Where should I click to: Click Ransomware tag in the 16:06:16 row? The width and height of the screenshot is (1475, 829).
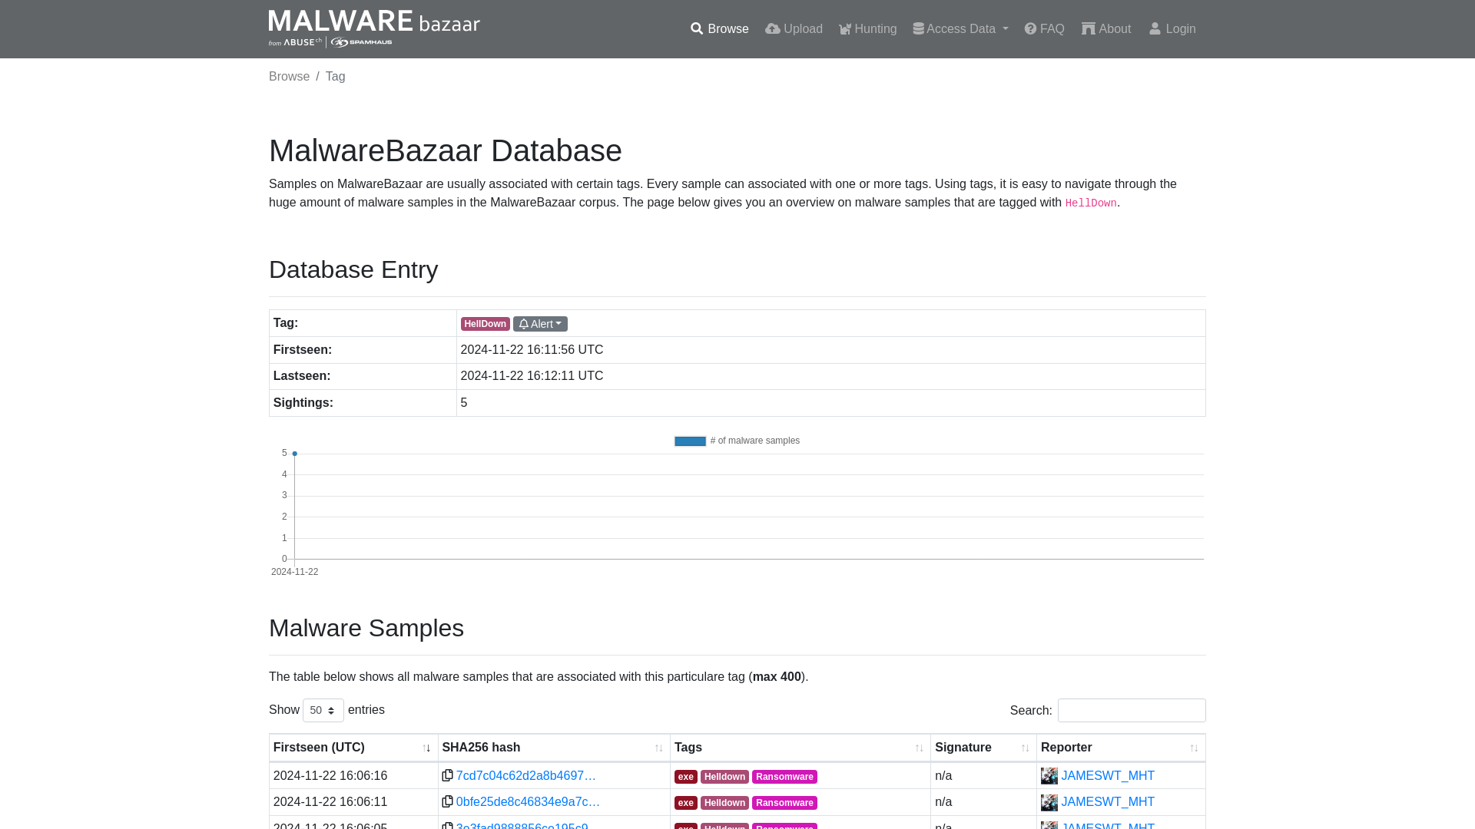point(784,777)
